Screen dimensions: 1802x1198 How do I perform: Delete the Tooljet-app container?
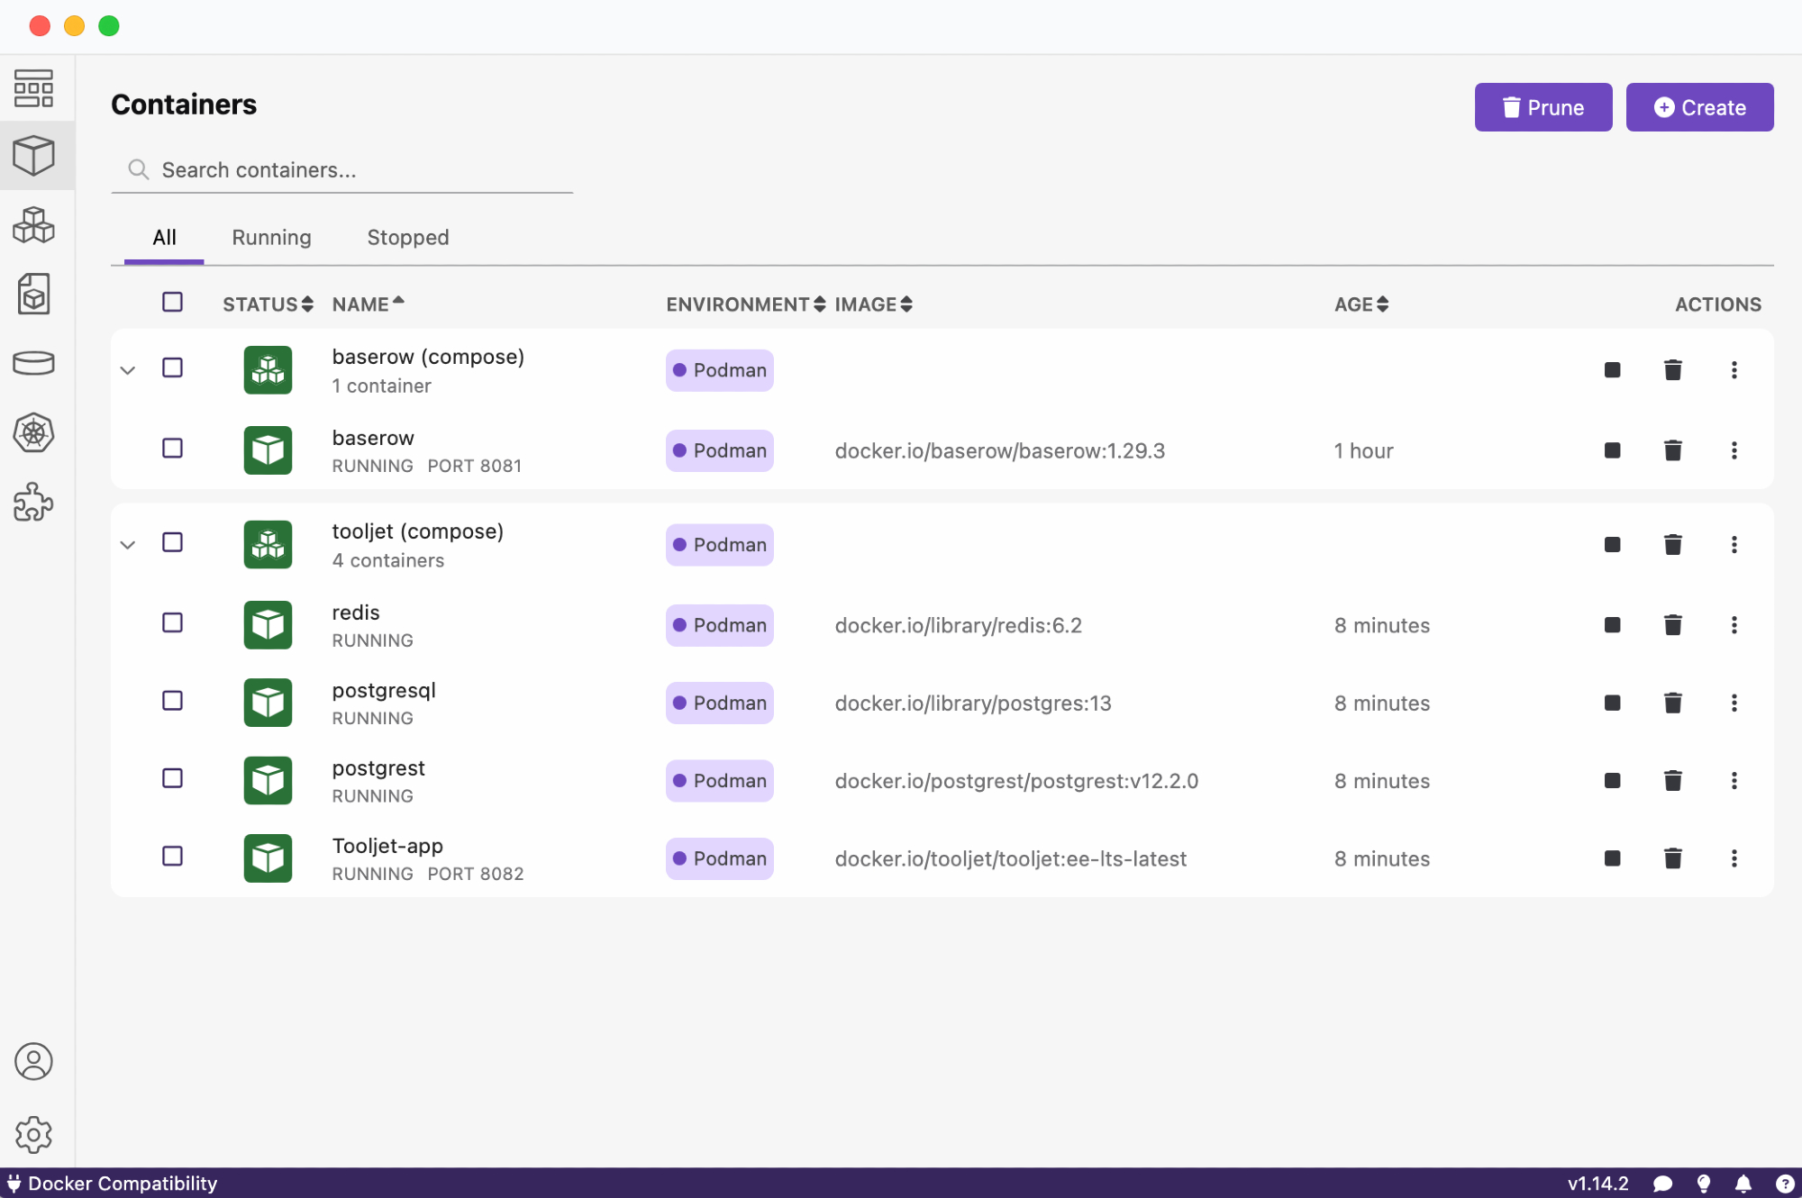point(1672,858)
